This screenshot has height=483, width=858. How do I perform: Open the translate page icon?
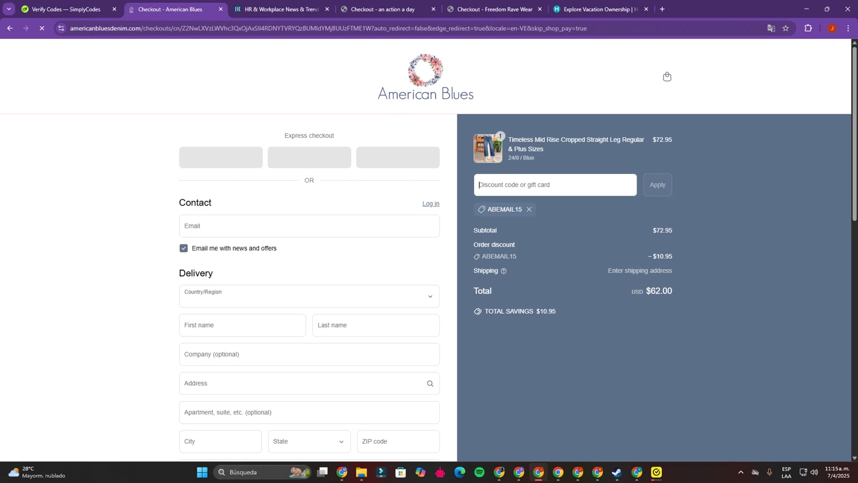(x=771, y=28)
